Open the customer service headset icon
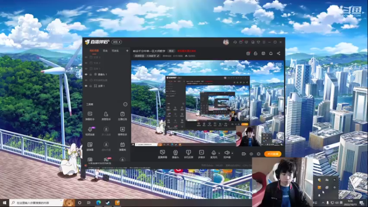Image resolution: width=368 pixels, height=207 pixels. [235, 42]
